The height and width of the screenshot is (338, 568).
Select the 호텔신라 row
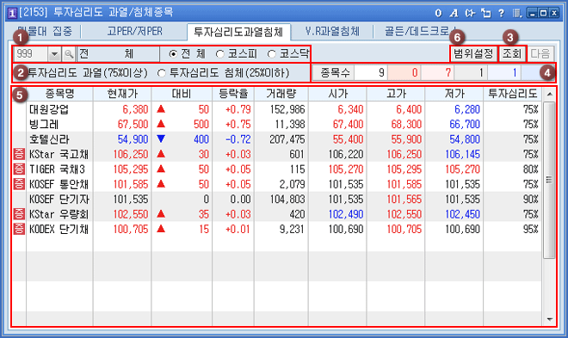[277, 139]
